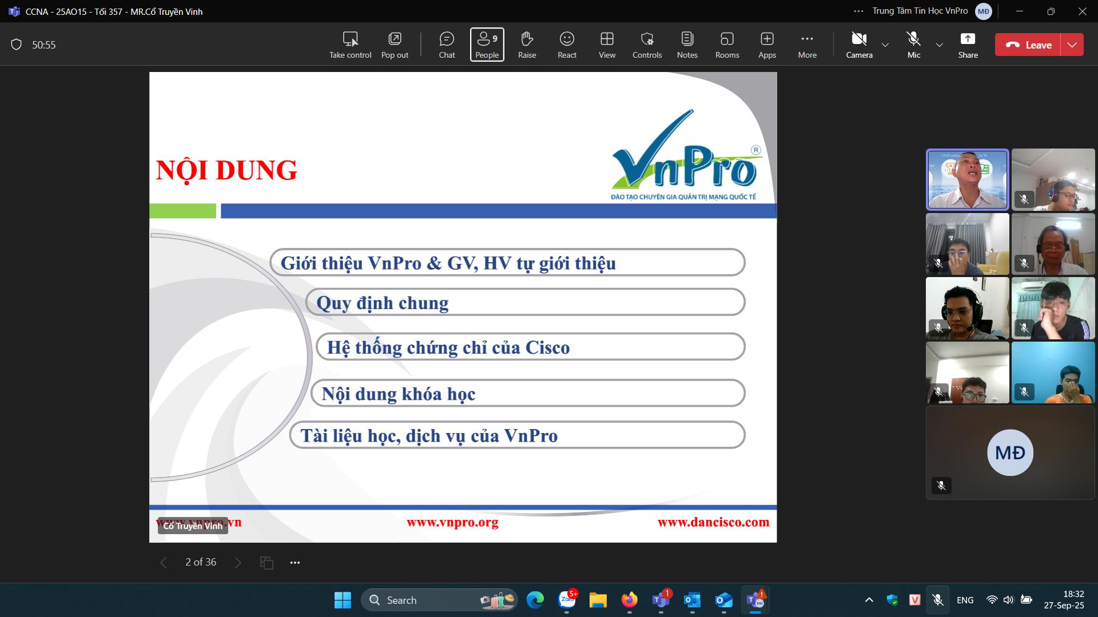
Task: Open meeting Notes
Action: point(687,45)
